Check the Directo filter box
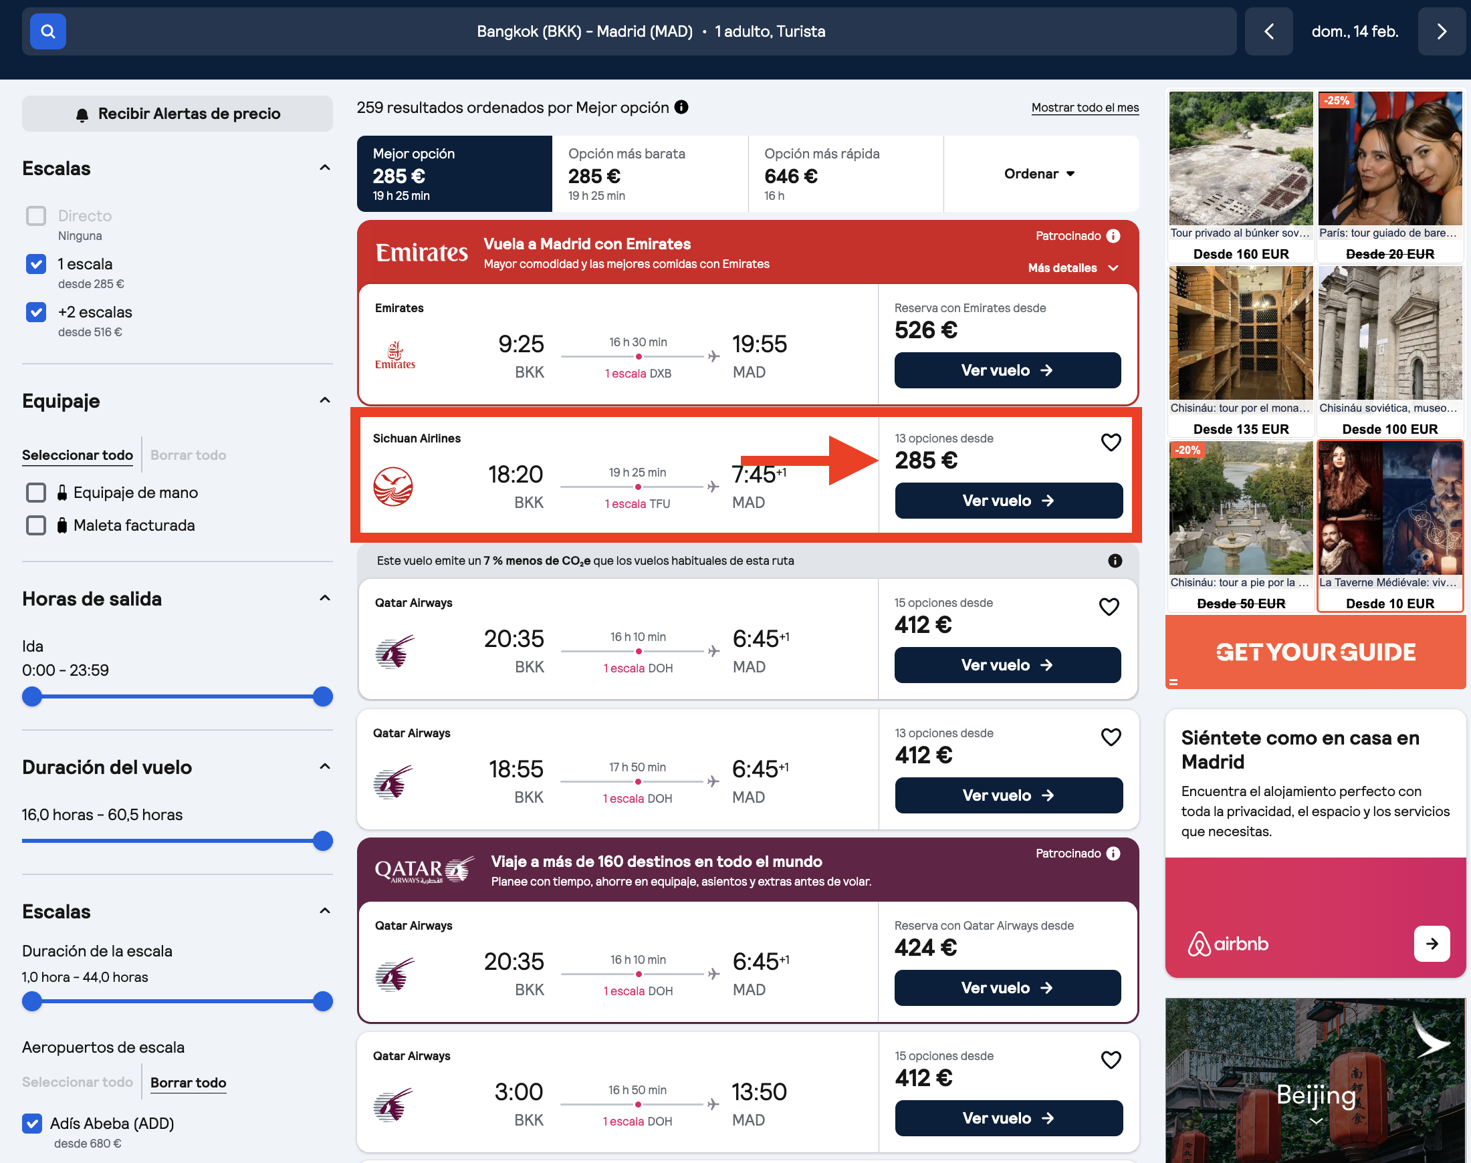This screenshot has width=1471, height=1163. (x=36, y=216)
